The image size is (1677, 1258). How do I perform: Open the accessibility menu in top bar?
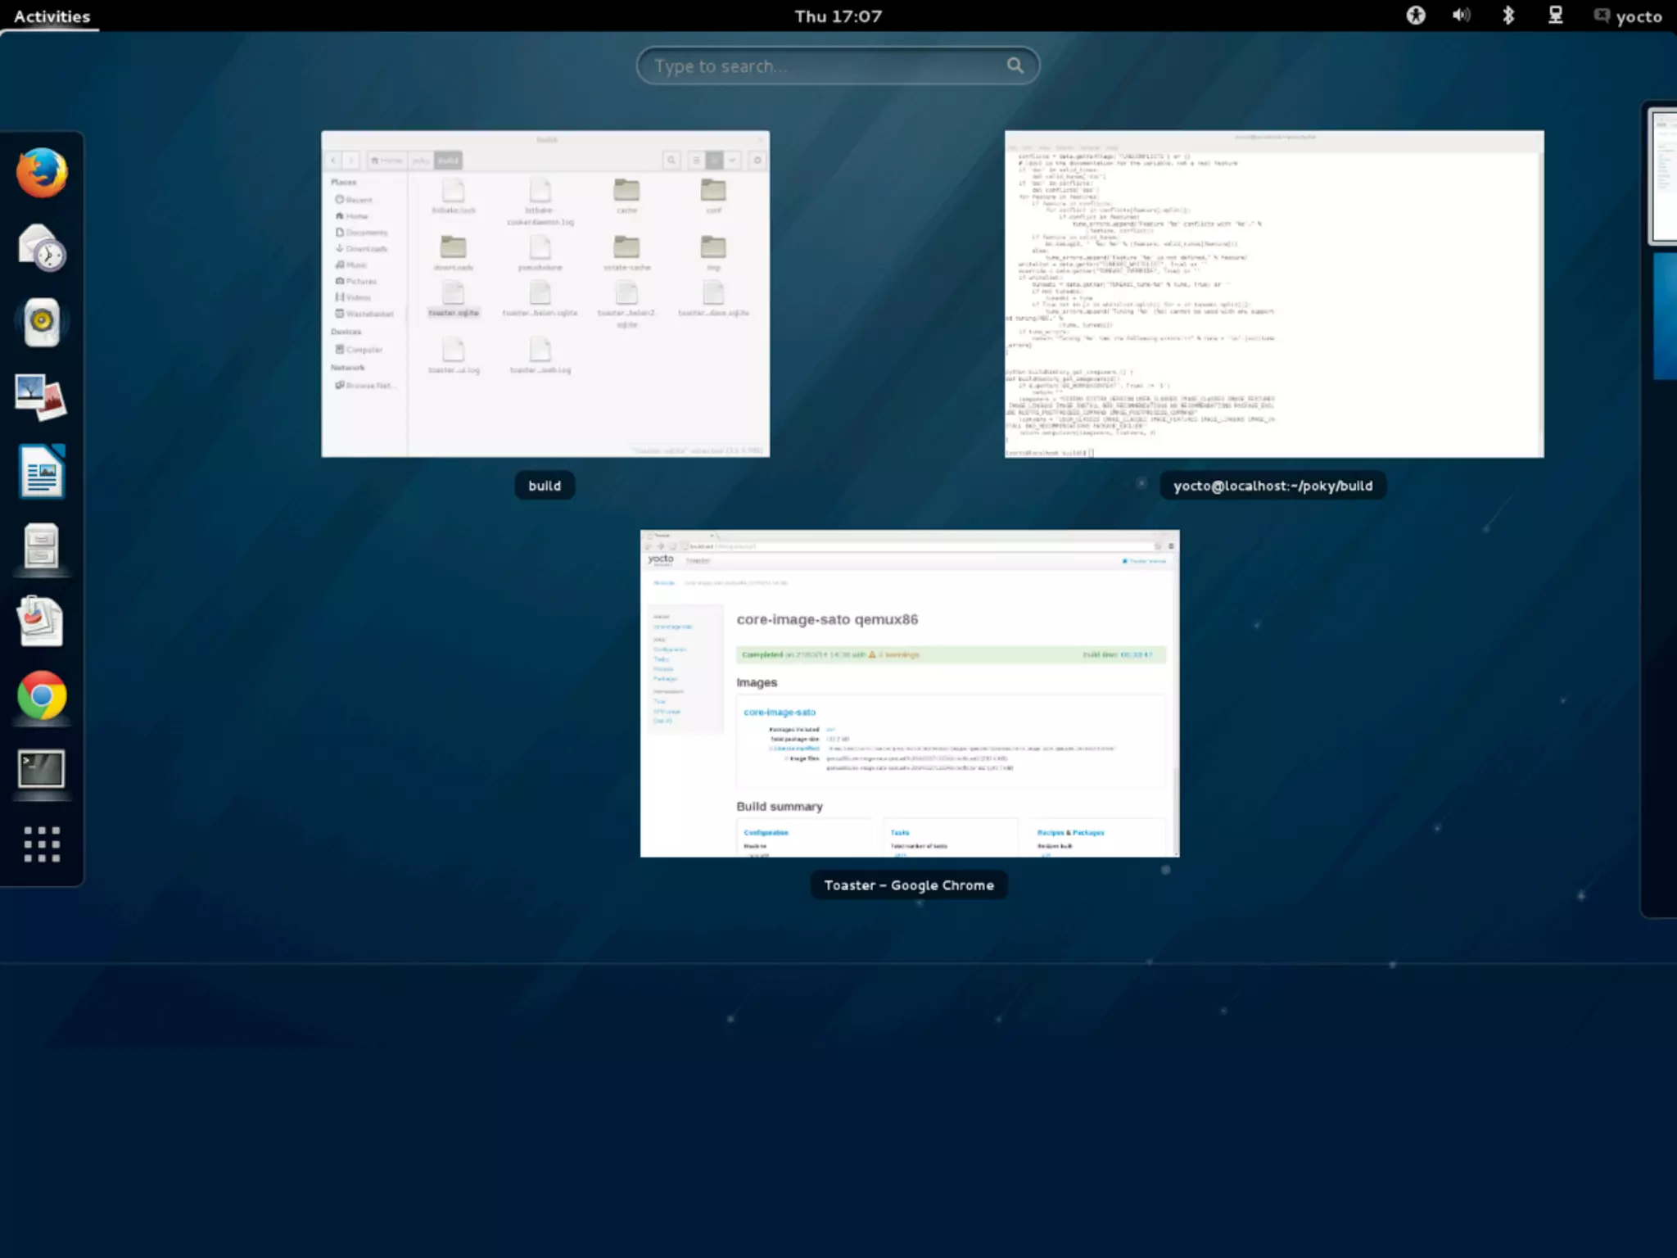[x=1416, y=16]
